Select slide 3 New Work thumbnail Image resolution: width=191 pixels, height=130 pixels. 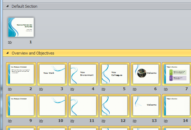[x=52, y=74]
